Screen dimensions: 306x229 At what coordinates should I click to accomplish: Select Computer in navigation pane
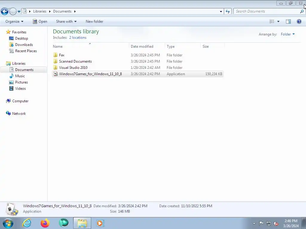point(17,101)
